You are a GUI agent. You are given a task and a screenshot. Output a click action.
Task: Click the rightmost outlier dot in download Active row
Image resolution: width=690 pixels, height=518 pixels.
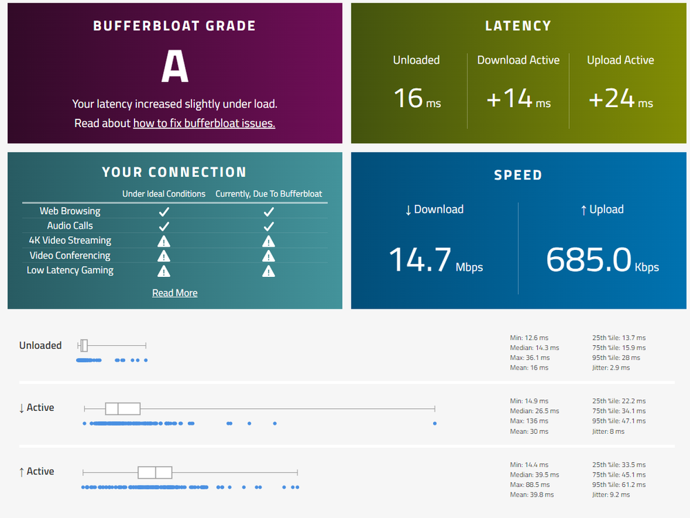point(434,423)
